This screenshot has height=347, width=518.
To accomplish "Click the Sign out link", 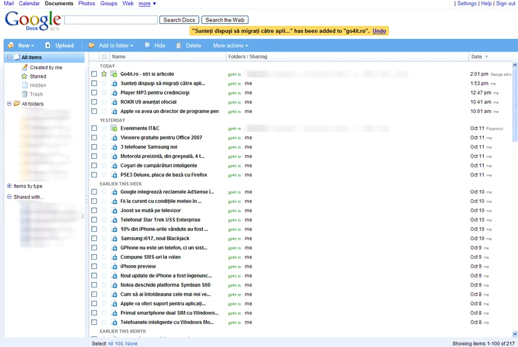I will coord(506,3).
